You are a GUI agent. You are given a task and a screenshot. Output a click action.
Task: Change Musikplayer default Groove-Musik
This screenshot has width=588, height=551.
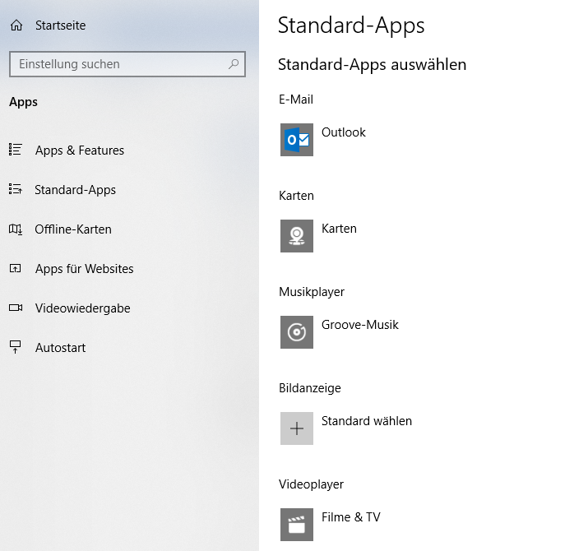pos(360,325)
